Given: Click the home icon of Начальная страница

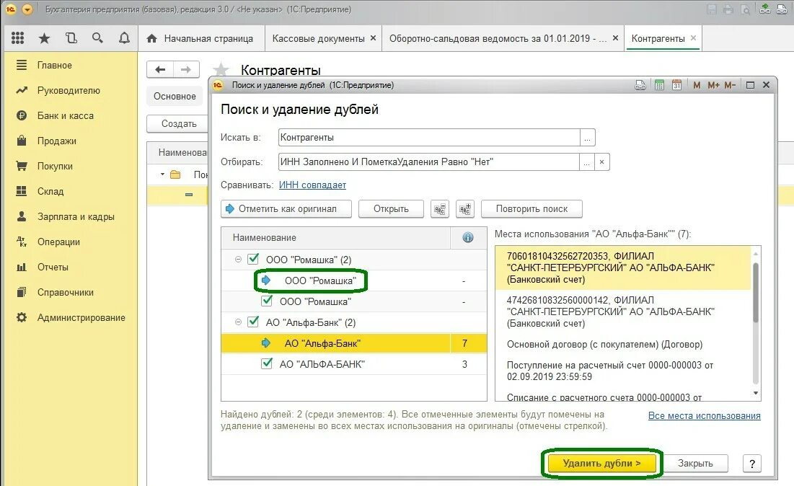Looking at the screenshot, I should (151, 38).
